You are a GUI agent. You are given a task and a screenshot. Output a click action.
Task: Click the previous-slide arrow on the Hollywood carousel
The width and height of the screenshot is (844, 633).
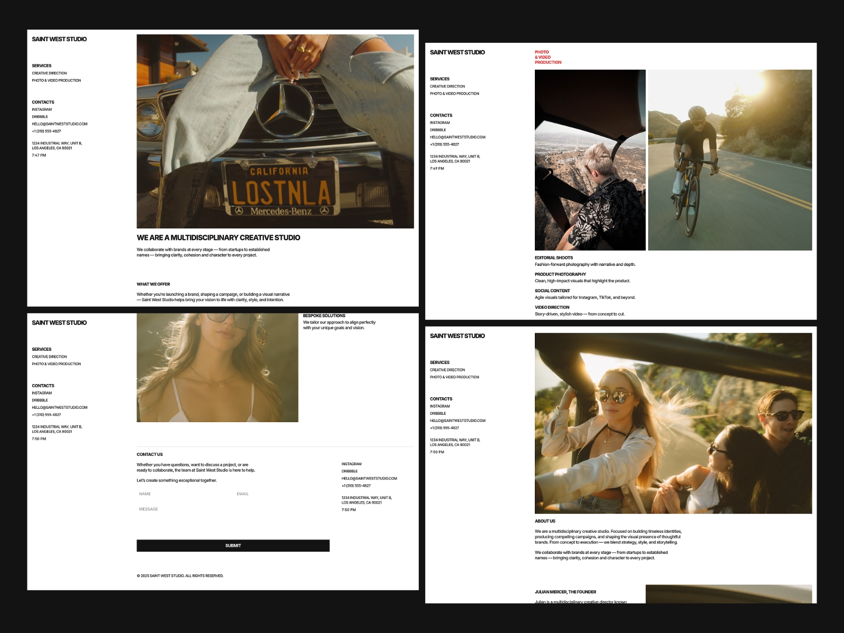[x=546, y=159]
